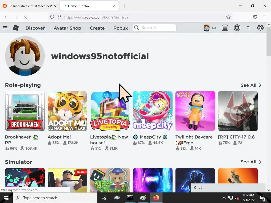
Task: Open the Save to Pocket icon
Action: [255, 17]
